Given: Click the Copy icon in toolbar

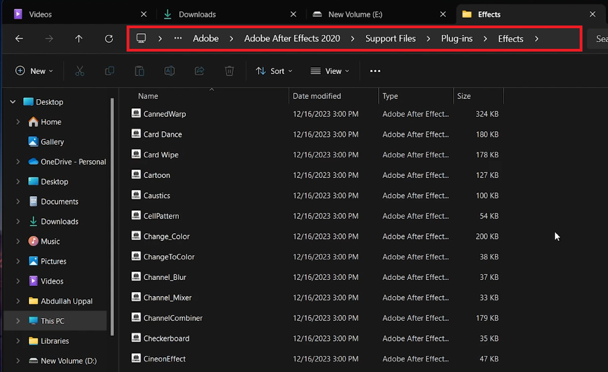Looking at the screenshot, I should (x=109, y=71).
